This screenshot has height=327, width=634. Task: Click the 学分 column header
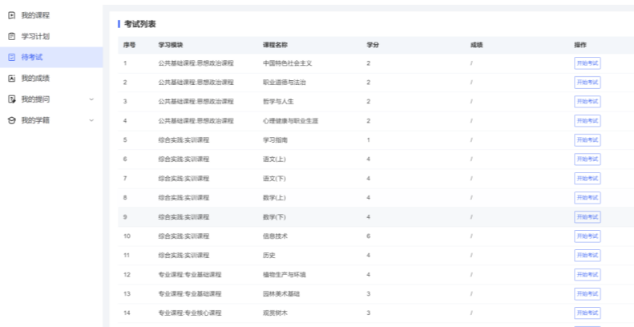[x=373, y=45]
